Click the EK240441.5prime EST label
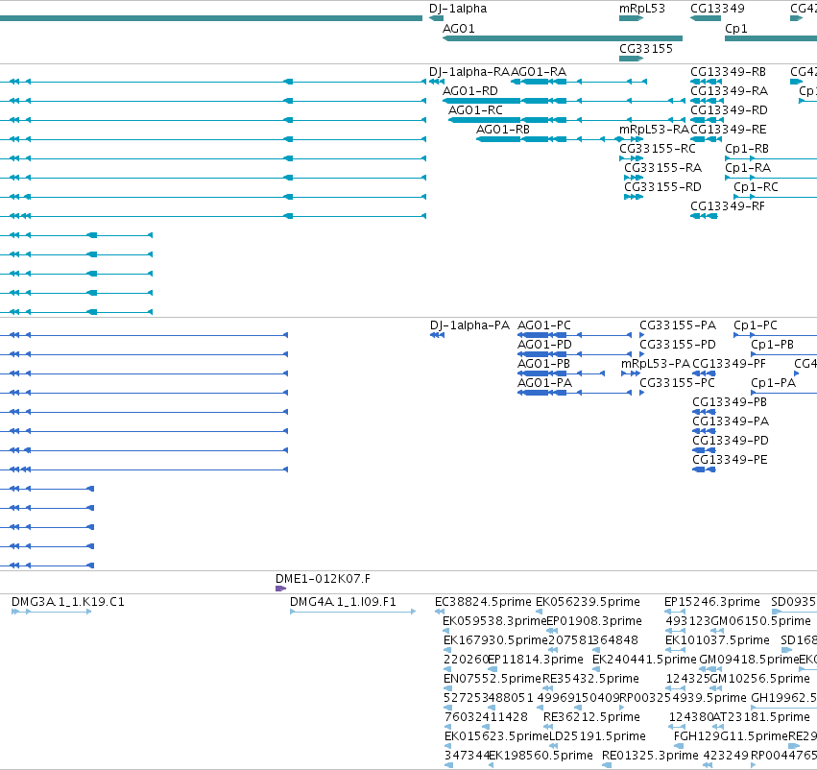The width and height of the screenshot is (817, 770). click(x=644, y=659)
